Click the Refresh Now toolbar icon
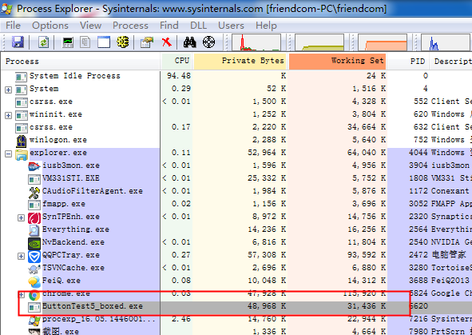The image size is (472, 335). click(43, 42)
